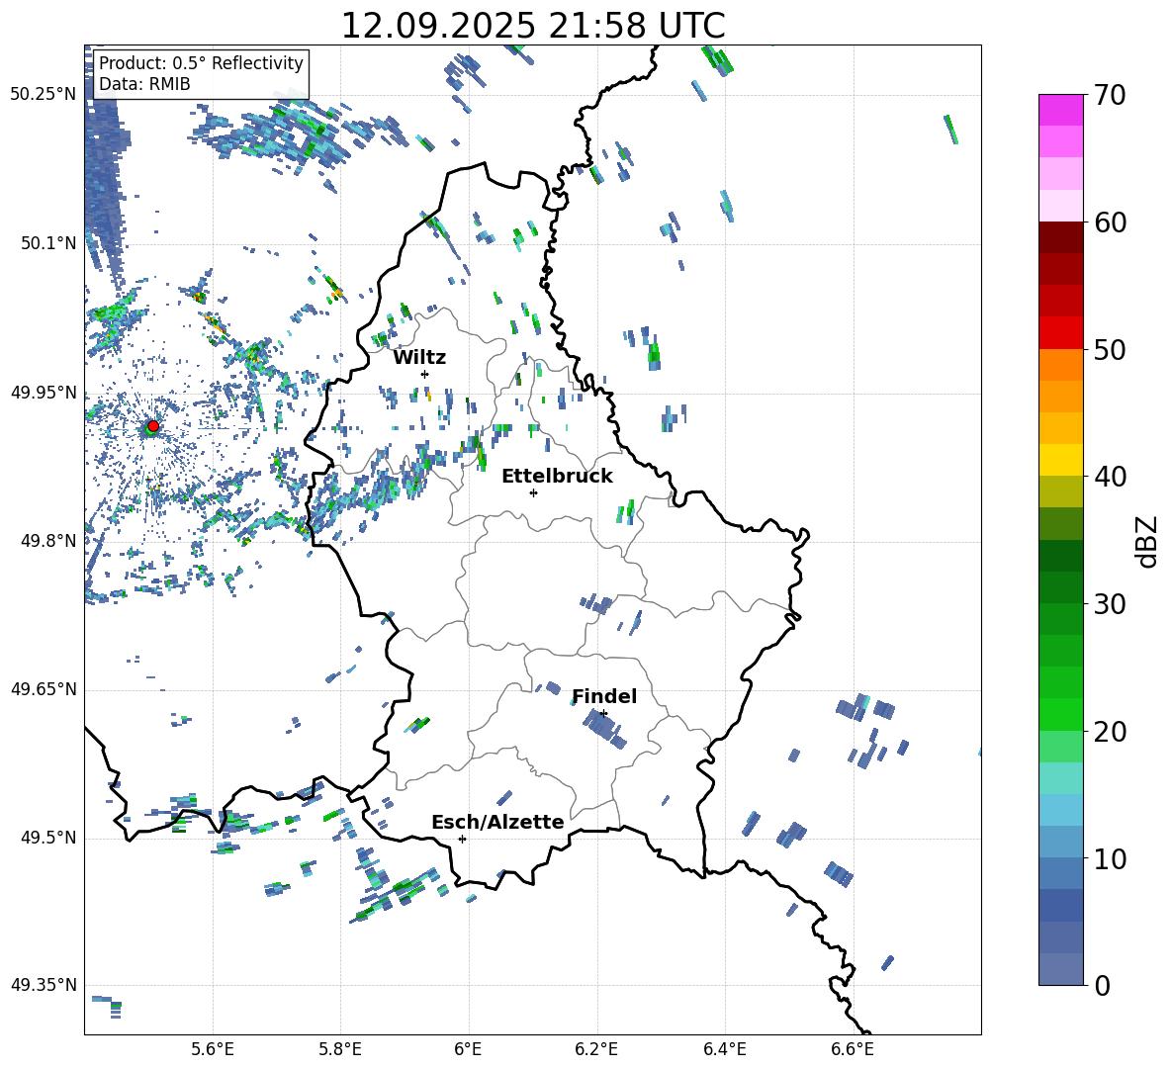
Task: Click the Ettelbruck city label
Action: point(557,477)
